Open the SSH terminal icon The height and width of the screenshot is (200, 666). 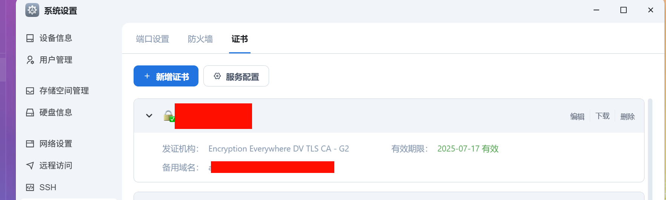pos(30,187)
